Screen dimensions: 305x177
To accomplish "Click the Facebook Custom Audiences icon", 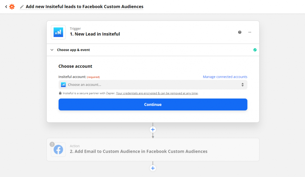I will click(58, 150).
